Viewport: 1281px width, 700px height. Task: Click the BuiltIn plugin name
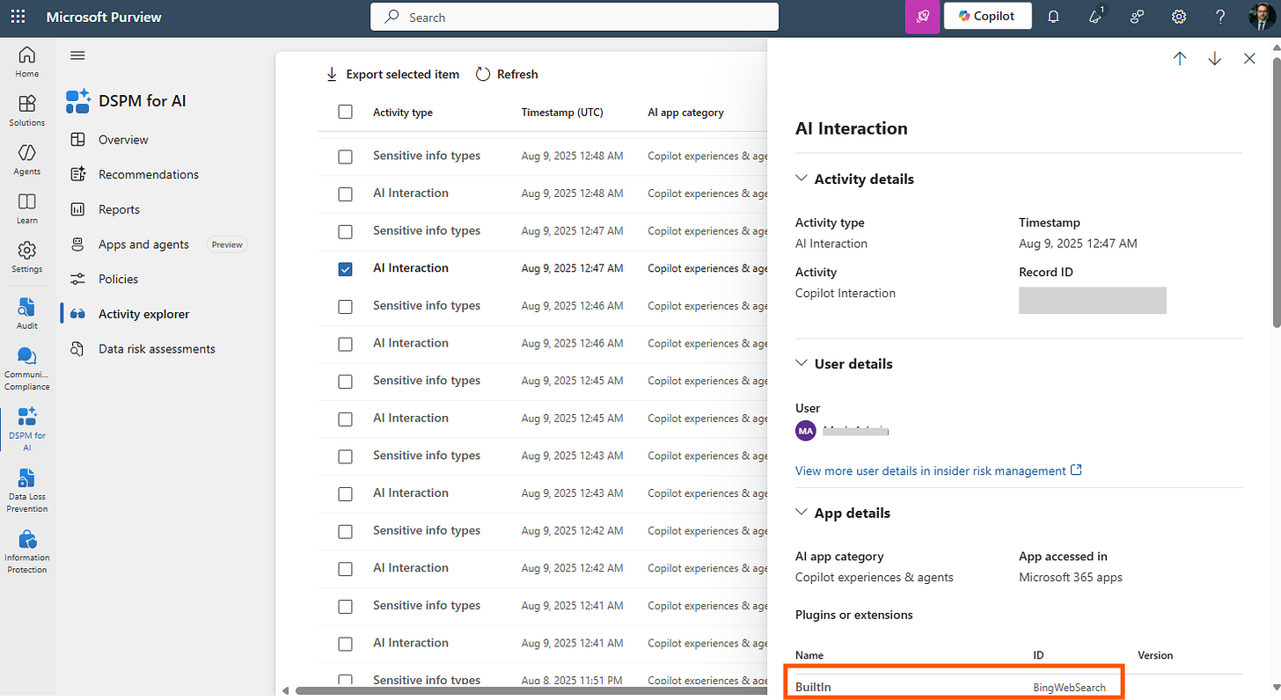coord(812,688)
